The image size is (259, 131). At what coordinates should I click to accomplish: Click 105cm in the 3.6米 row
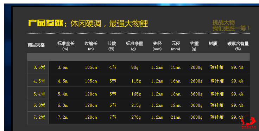(x=91, y=67)
